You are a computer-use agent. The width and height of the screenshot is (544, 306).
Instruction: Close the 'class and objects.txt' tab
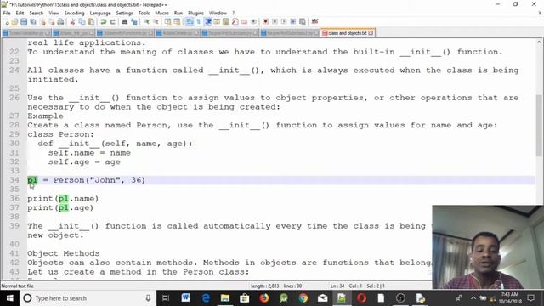click(x=371, y=33)
